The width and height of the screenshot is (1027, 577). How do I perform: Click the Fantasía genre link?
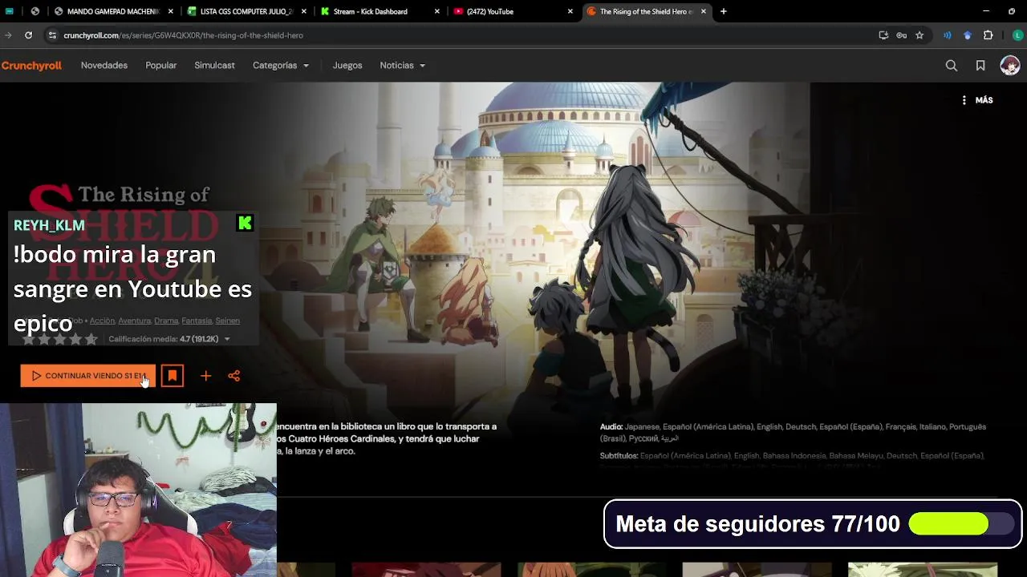197,321
